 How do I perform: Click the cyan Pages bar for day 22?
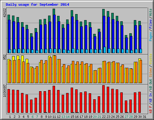(105, 50)
